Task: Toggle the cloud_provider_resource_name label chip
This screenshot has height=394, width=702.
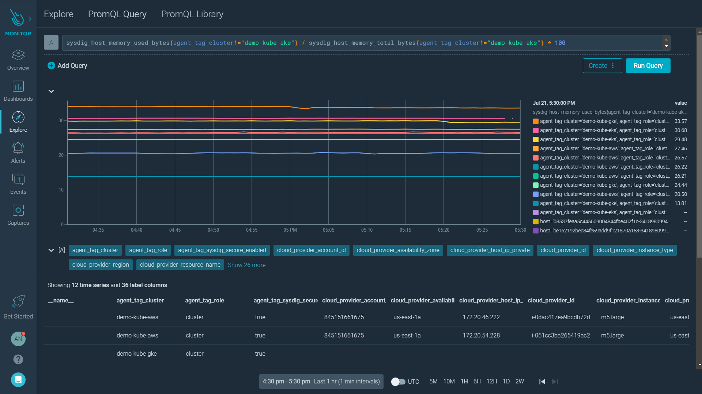Action: (180, 265)
